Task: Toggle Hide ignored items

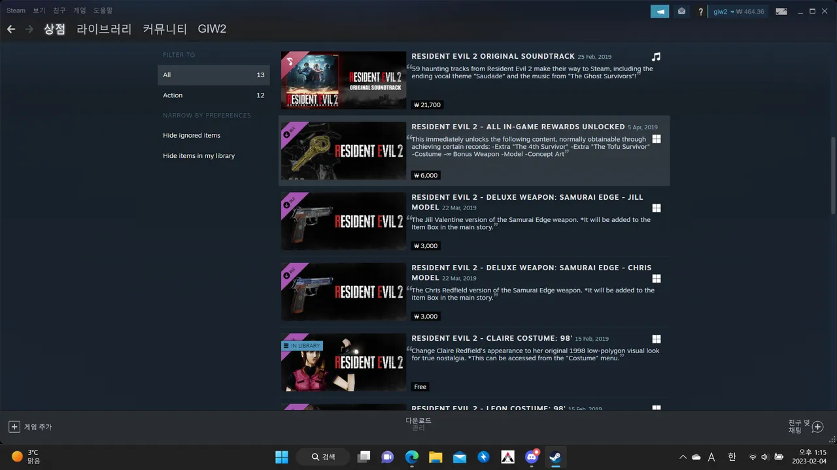Action: pos(192,135)
